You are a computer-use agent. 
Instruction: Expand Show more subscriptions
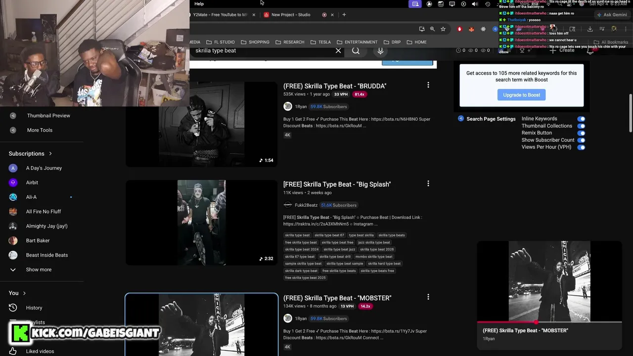(39, 269)
